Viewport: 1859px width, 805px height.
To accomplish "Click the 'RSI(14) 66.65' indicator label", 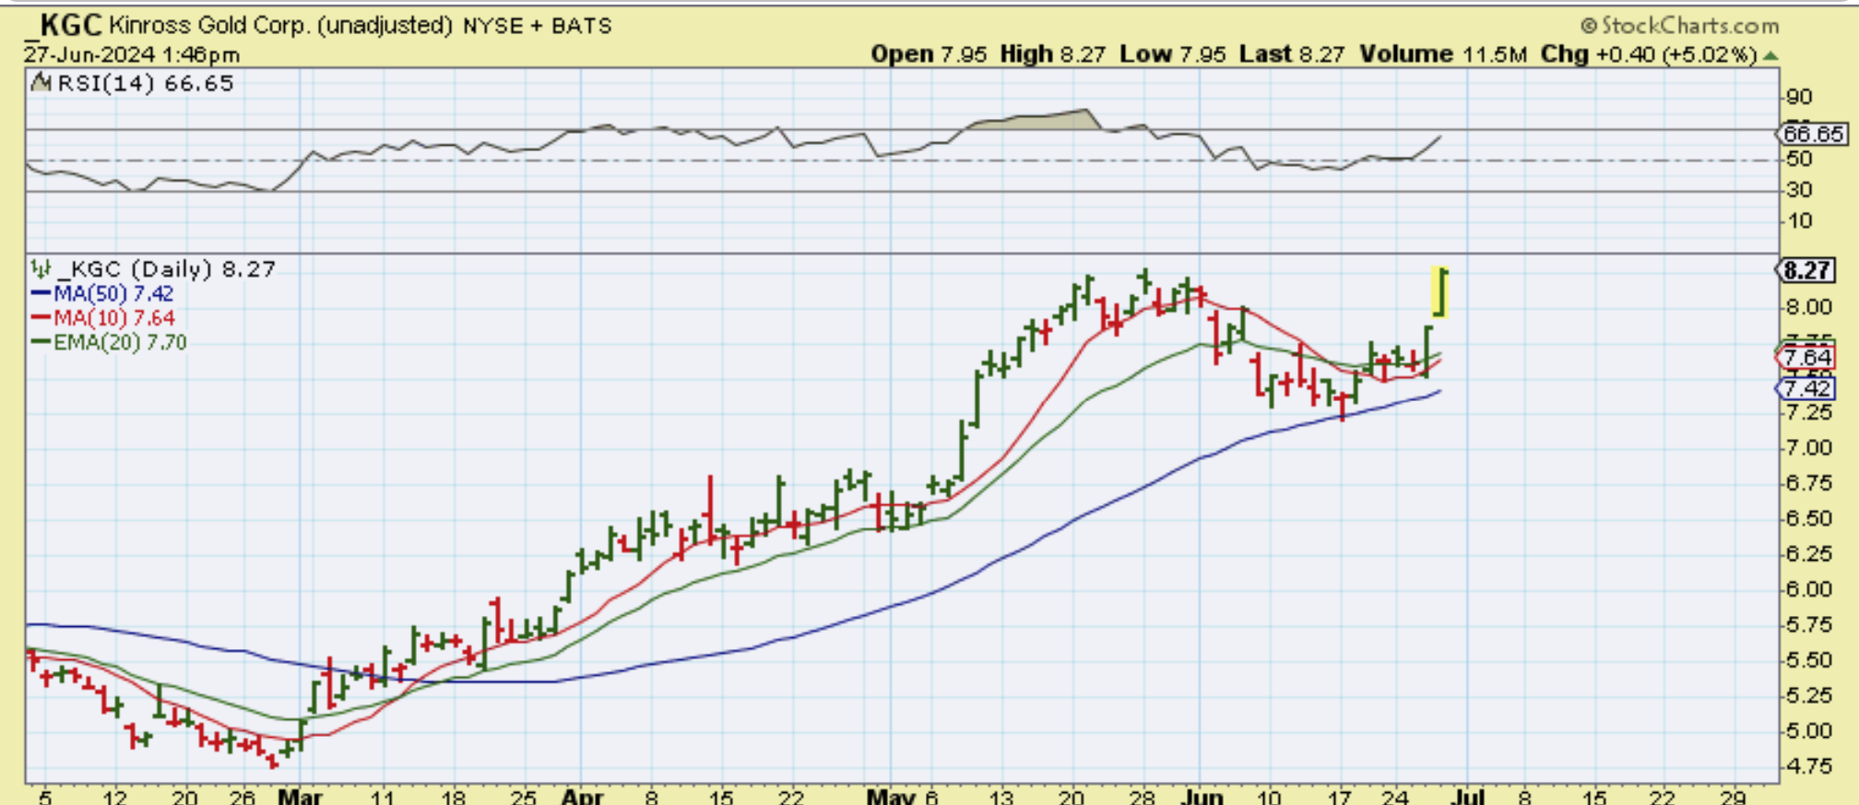I will (146, 83).
